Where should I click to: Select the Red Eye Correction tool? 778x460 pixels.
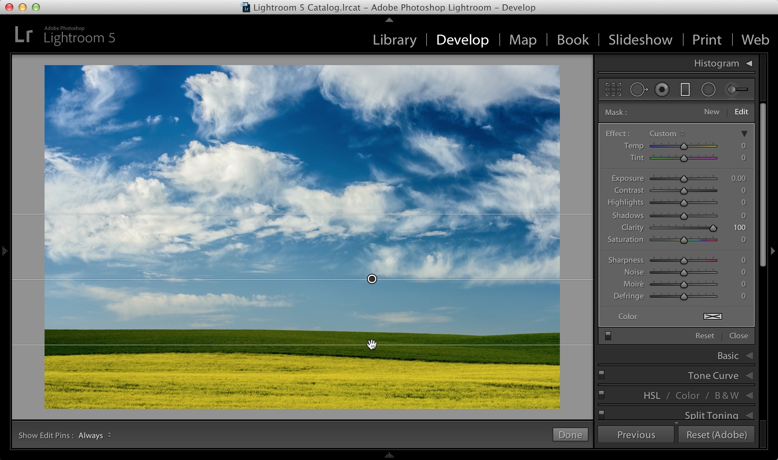tap(662, 90)
